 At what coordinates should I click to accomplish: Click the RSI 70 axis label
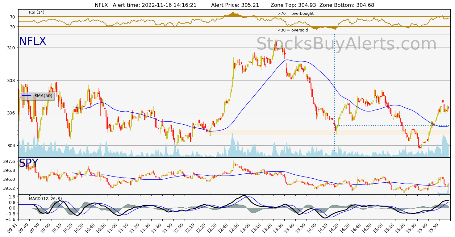[13, 17]
